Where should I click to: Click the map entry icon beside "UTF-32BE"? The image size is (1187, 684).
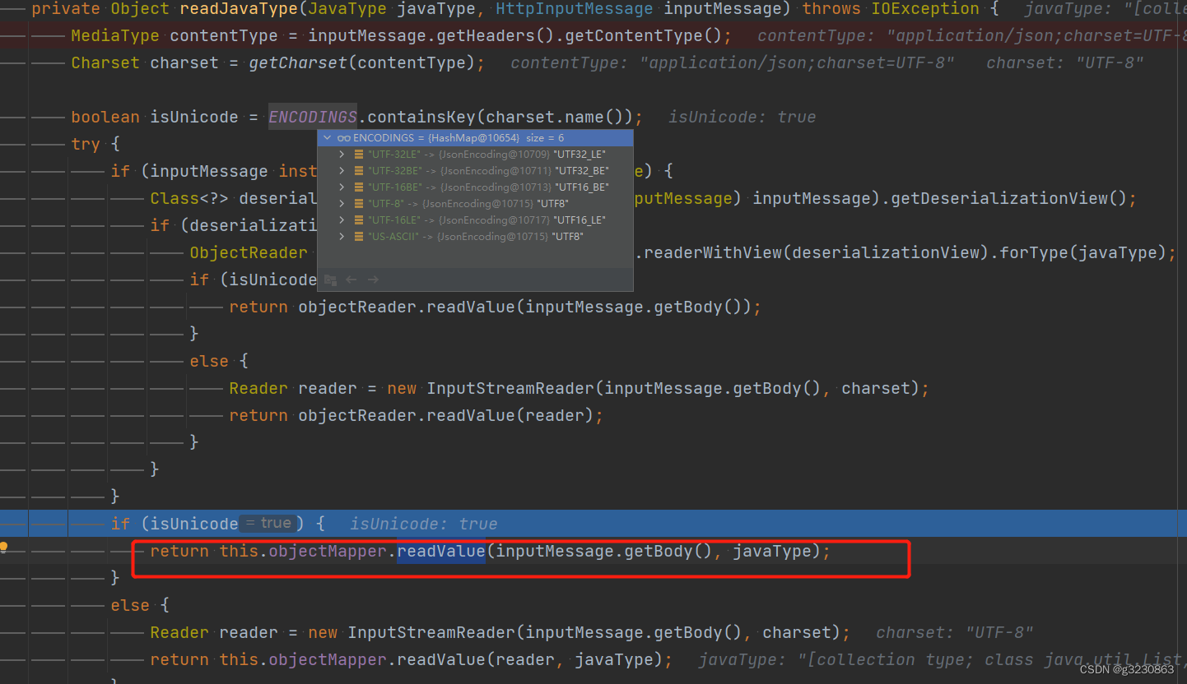(359, 170)
